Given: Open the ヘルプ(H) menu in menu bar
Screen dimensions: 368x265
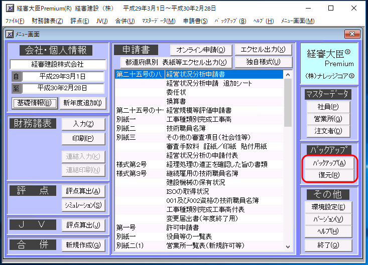Looking at the screenshot, I should point(264,21).
